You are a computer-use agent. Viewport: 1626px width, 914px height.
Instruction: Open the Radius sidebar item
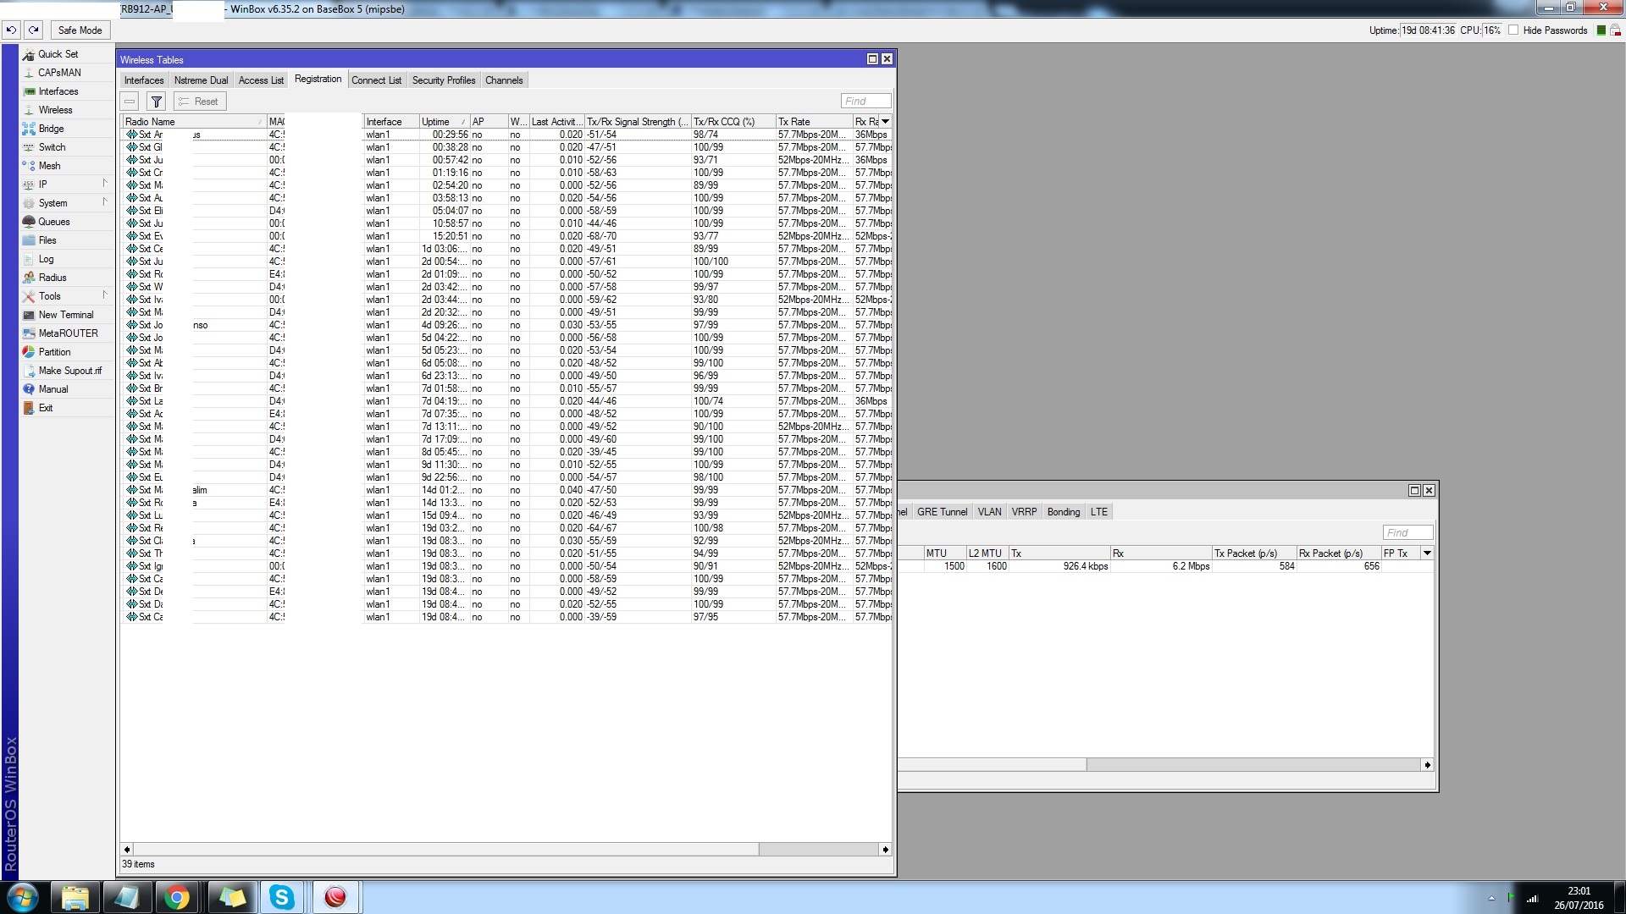(52, 278)
